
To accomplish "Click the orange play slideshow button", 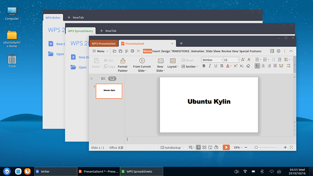I will (x=226, y=147).
